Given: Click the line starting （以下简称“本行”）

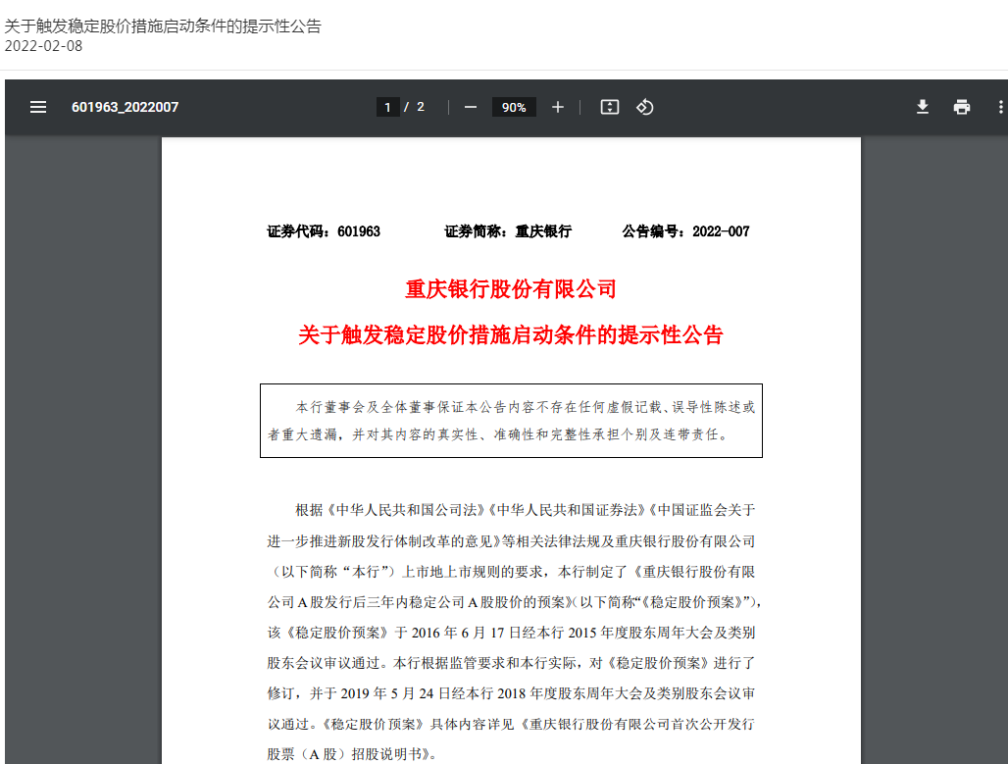Looking at the screenshot, I should [x=511, y=572].
